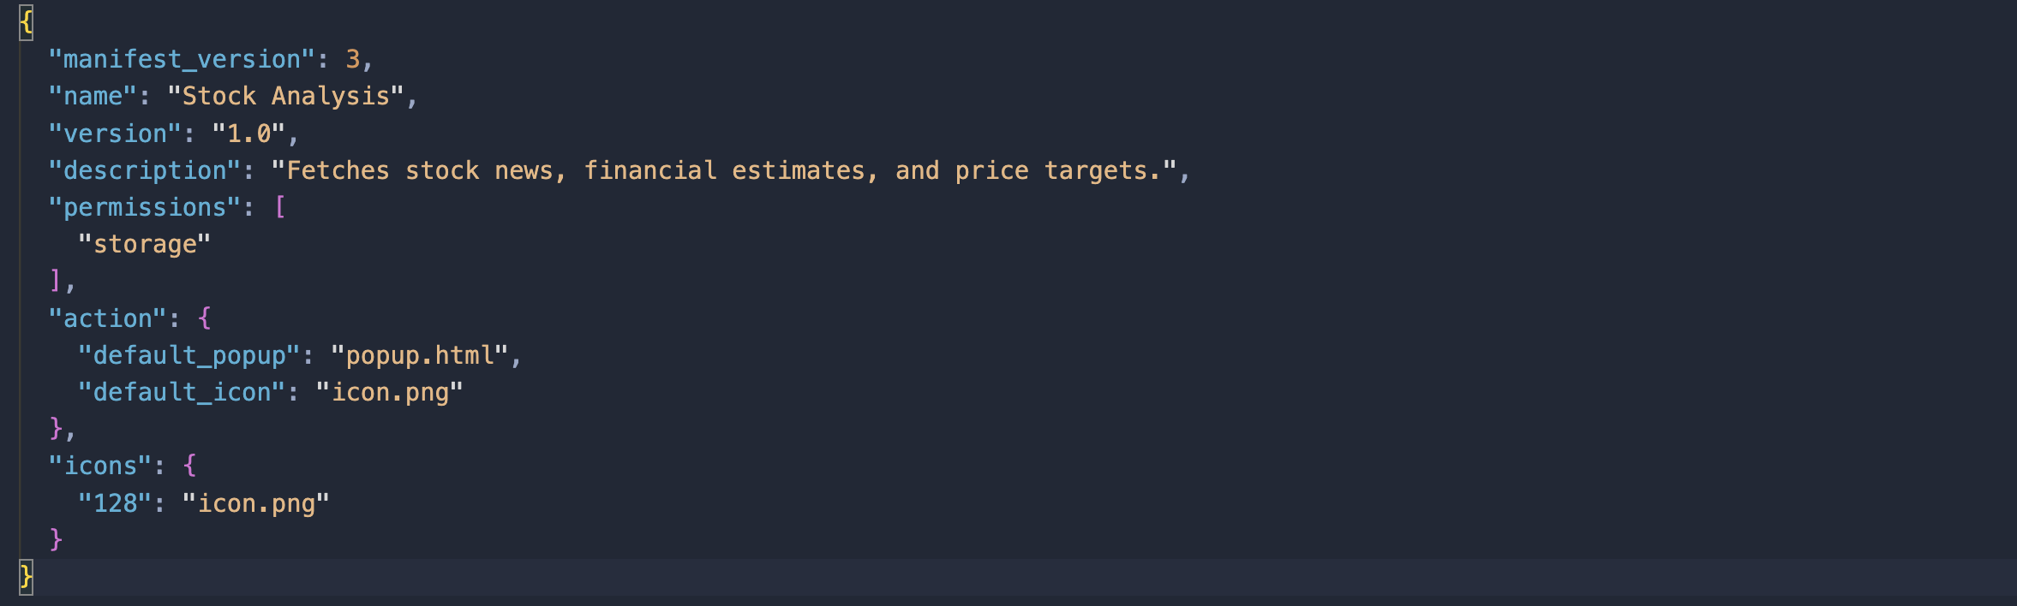The height and width of the screenshot is (606, 2017).
Task: Click the "action" key
Action: click(107, 318)
